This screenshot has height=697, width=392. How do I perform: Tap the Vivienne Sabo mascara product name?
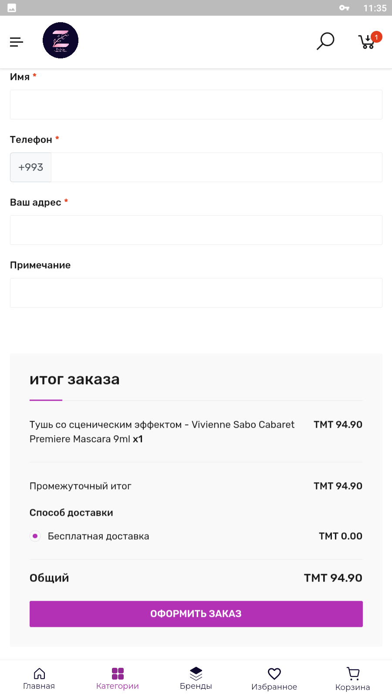(x=162, y=432)
